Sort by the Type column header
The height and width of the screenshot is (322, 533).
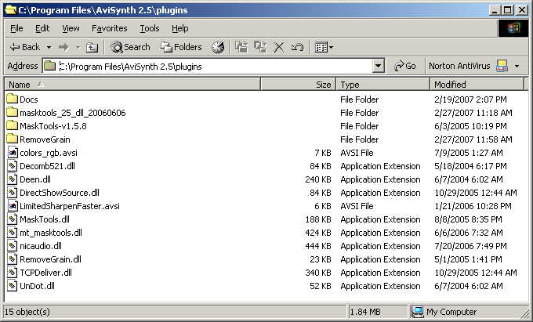click(x=383, y=85)
